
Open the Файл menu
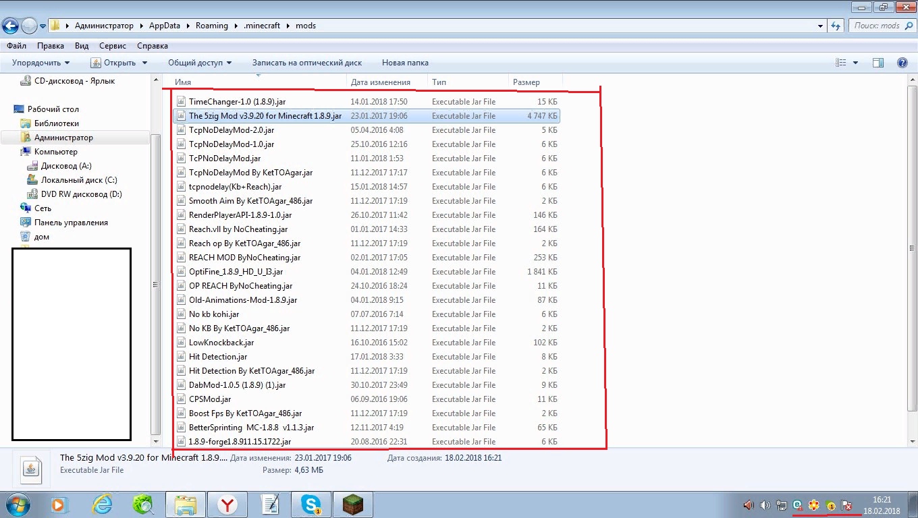(17, 46)
